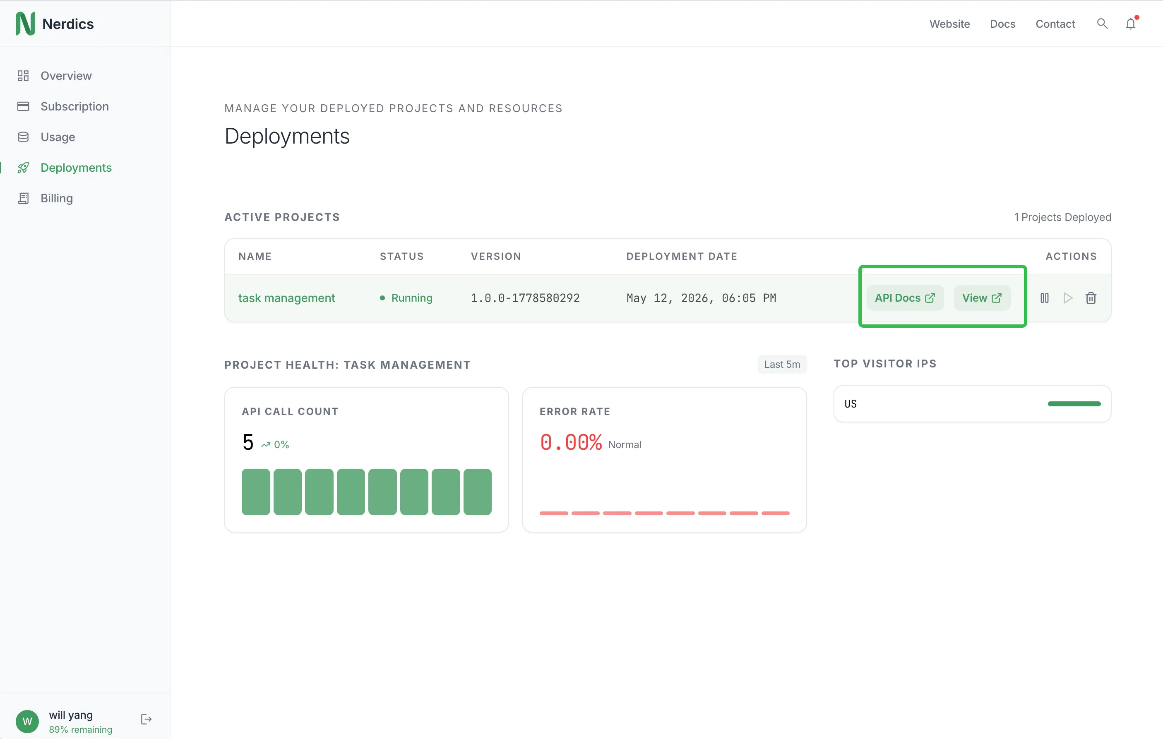Open Docs in top navigation
The image size is (1163, 739).
click(x=1003, y=24)
